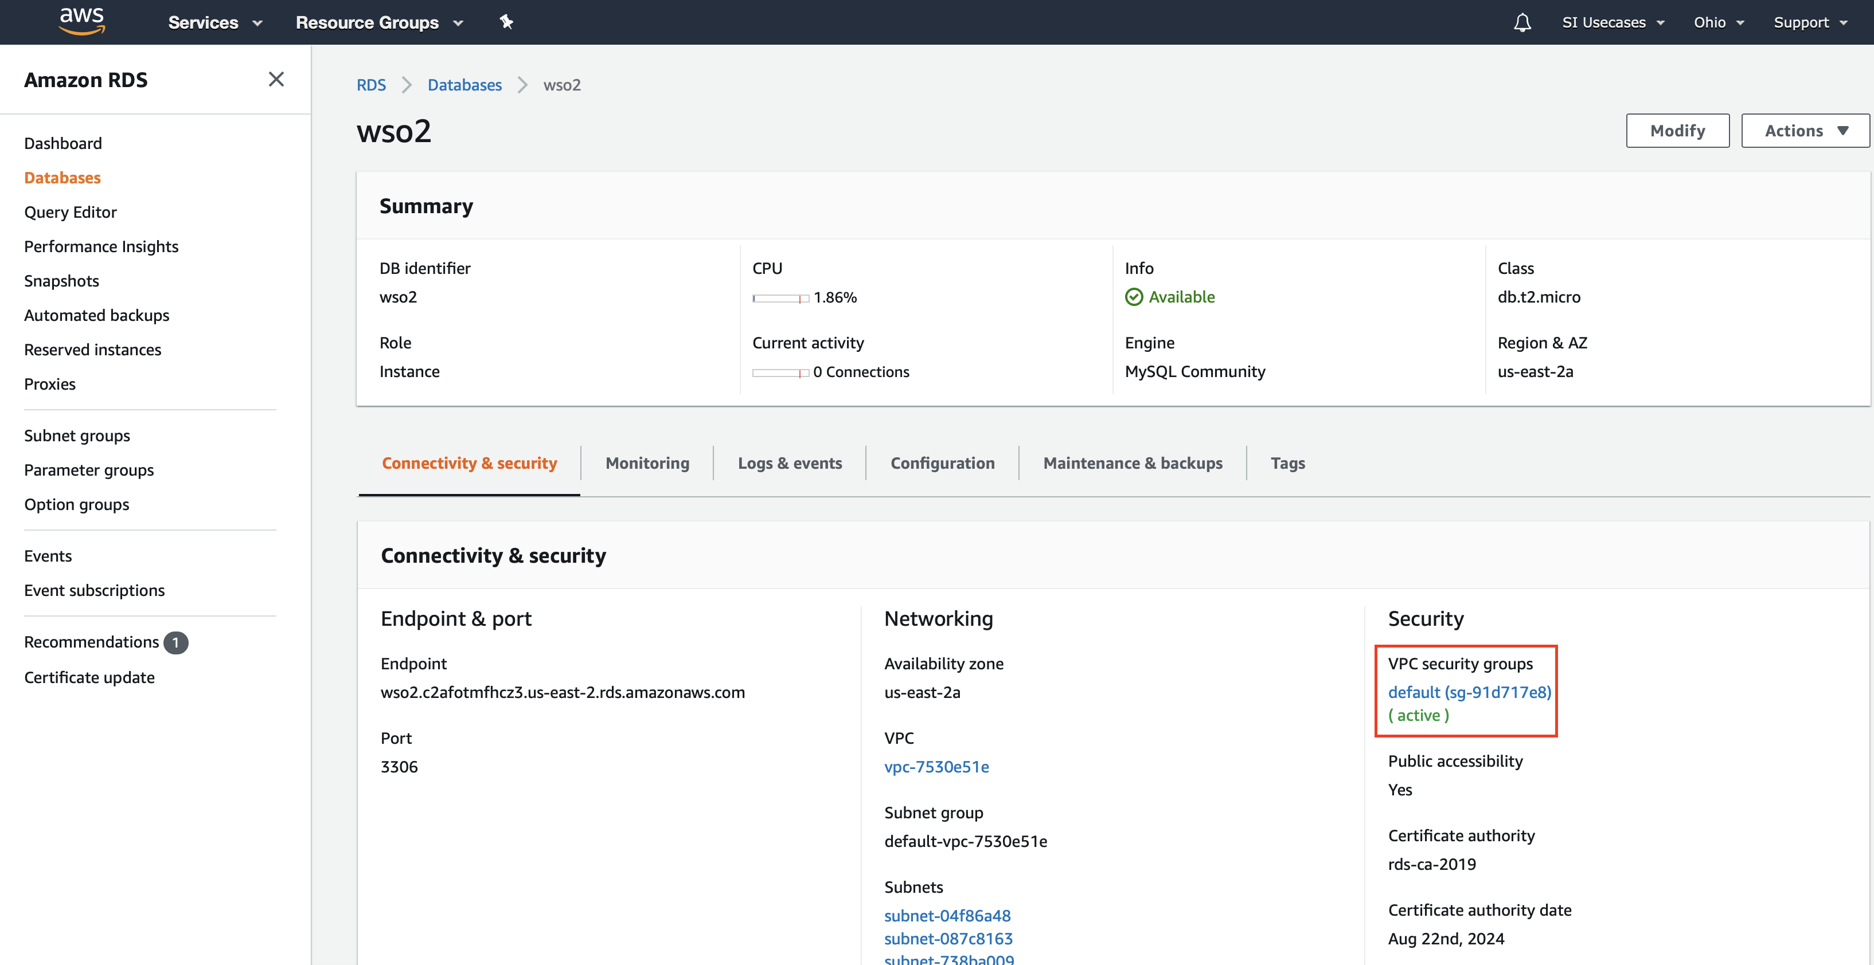The image size is (1874, 965).
Task: Open Reserved instances in sidebar
Action: pyautogui.click(x=92, y=350)
